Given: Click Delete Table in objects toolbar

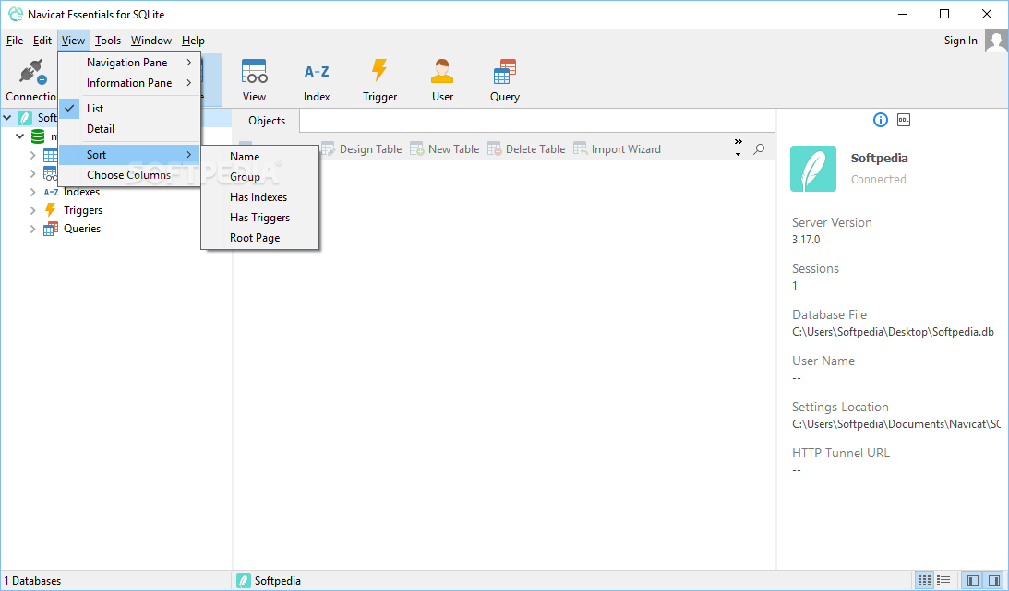Looking at the screenshot, I should [x=526, y=149].
